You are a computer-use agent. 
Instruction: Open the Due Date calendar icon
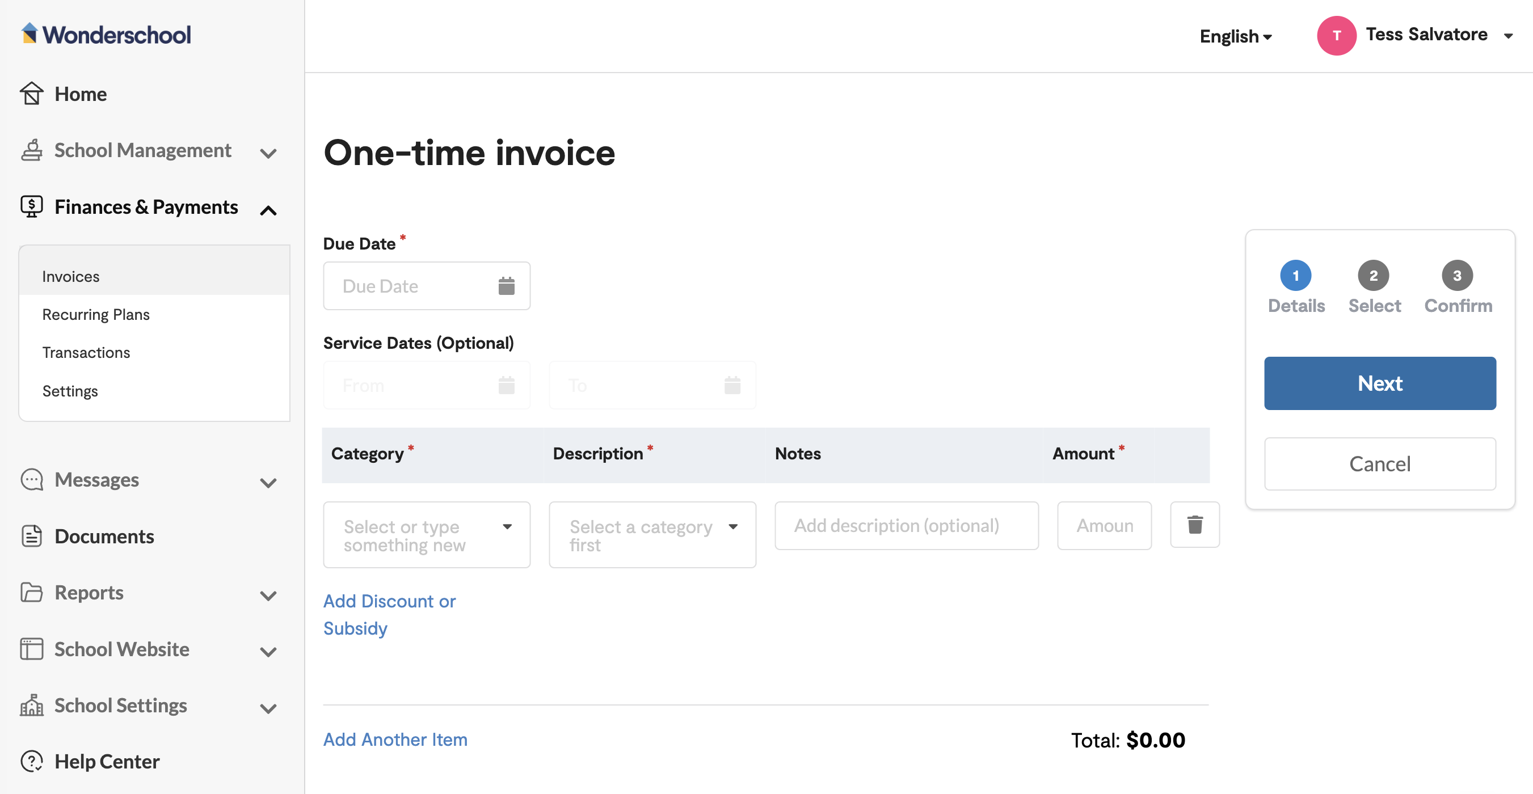point(507,286)
